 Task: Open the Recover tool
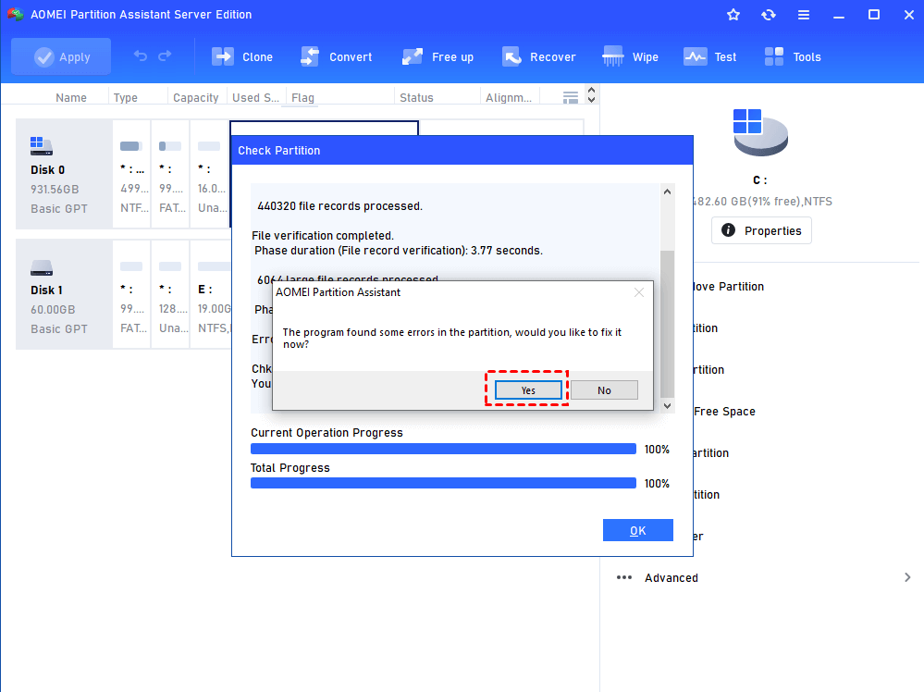(x=538, y=56)
